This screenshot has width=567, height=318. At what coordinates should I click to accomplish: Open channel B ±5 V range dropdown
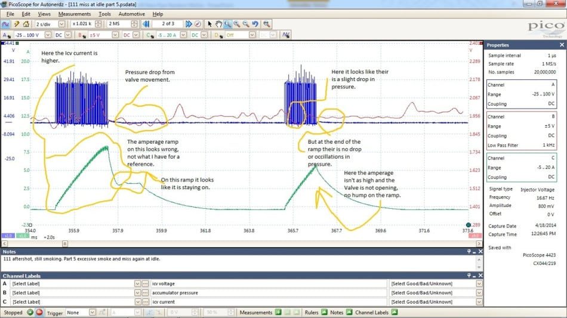coord(115,35)
